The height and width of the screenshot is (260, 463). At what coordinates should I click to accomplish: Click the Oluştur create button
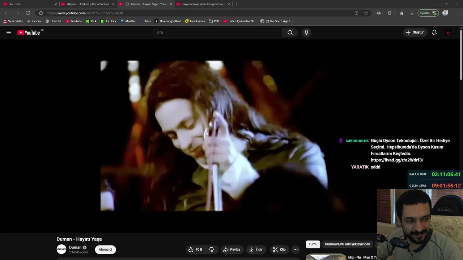click(415, 32)
